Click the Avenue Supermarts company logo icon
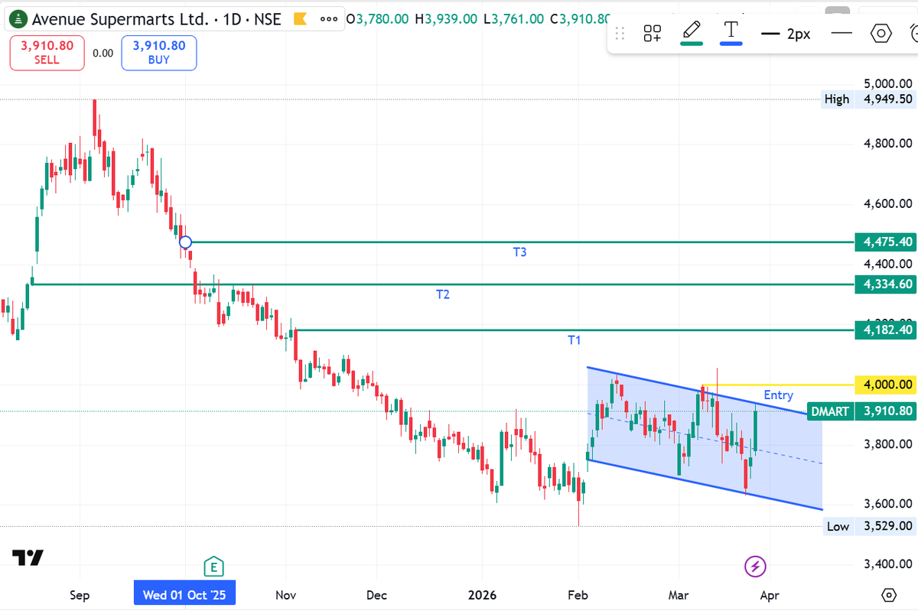 [x=19, y=18]
